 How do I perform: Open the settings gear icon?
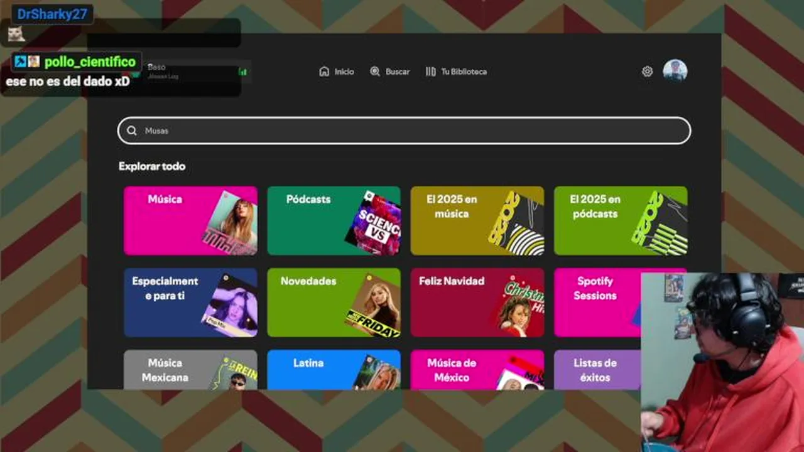(x=647, y=72)
